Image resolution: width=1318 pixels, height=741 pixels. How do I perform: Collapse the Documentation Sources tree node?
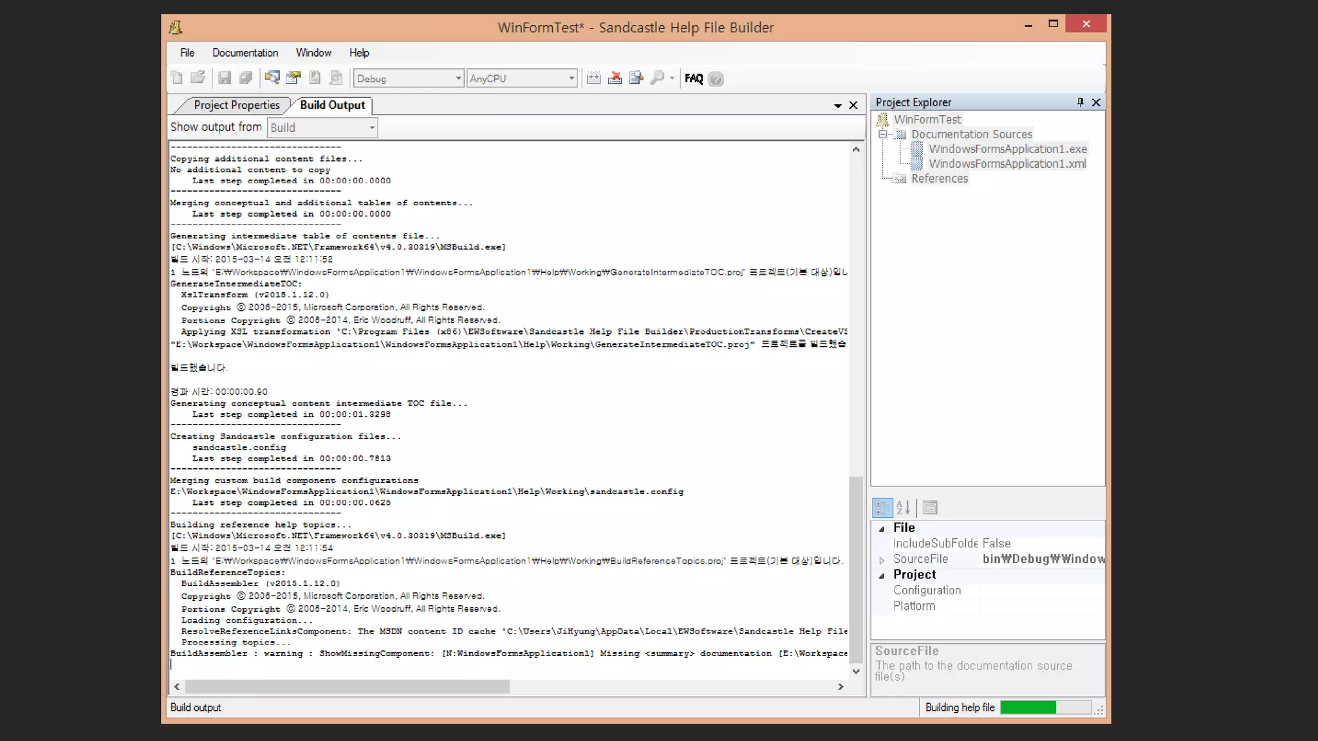click(883, 134)
